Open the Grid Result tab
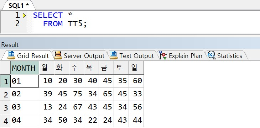The image size is (260, 128). [x=28, y=55]
